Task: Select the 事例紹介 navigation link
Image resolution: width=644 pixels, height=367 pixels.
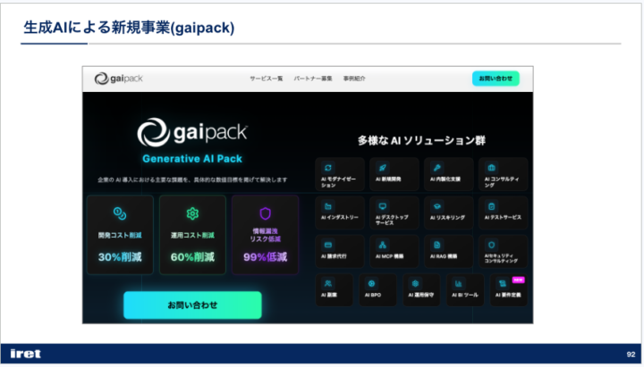Action: (355, 79)
